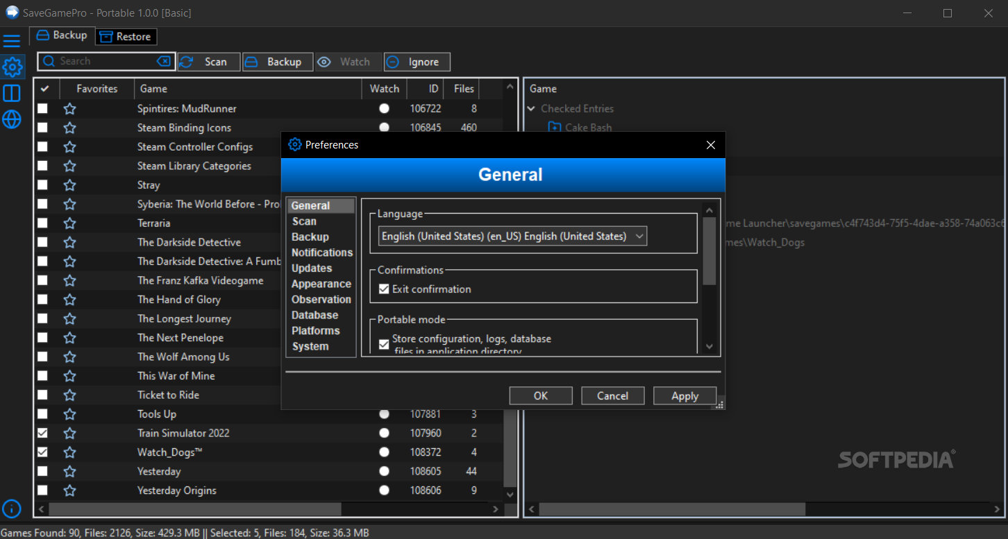Open Database preferences category

(x=314, y=315)
